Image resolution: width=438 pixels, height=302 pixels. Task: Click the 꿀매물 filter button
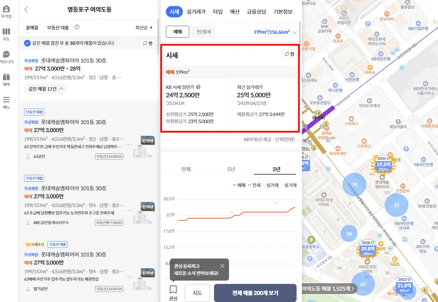coord(32,28)
